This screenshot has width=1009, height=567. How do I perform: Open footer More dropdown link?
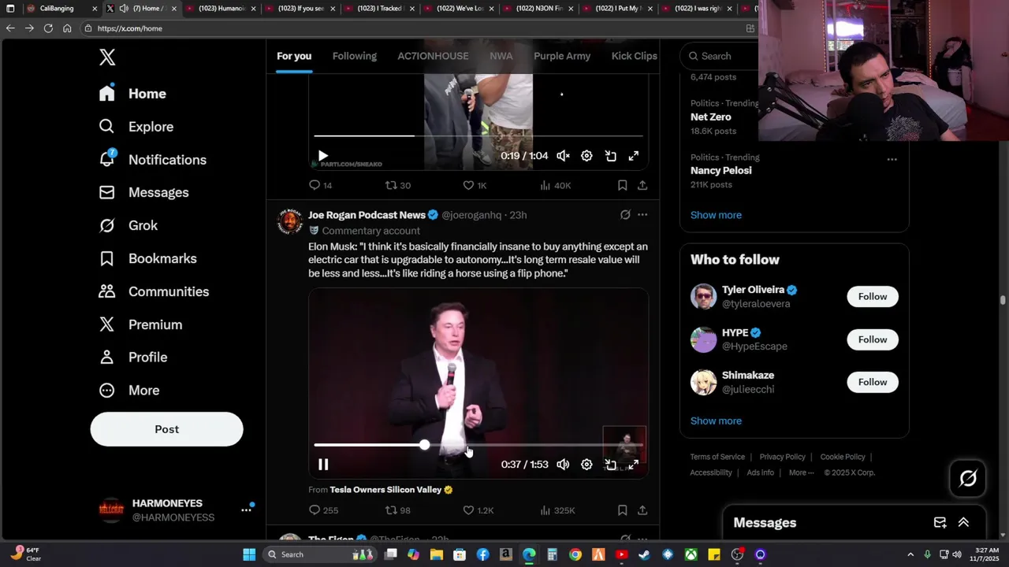tap(801, 472)
